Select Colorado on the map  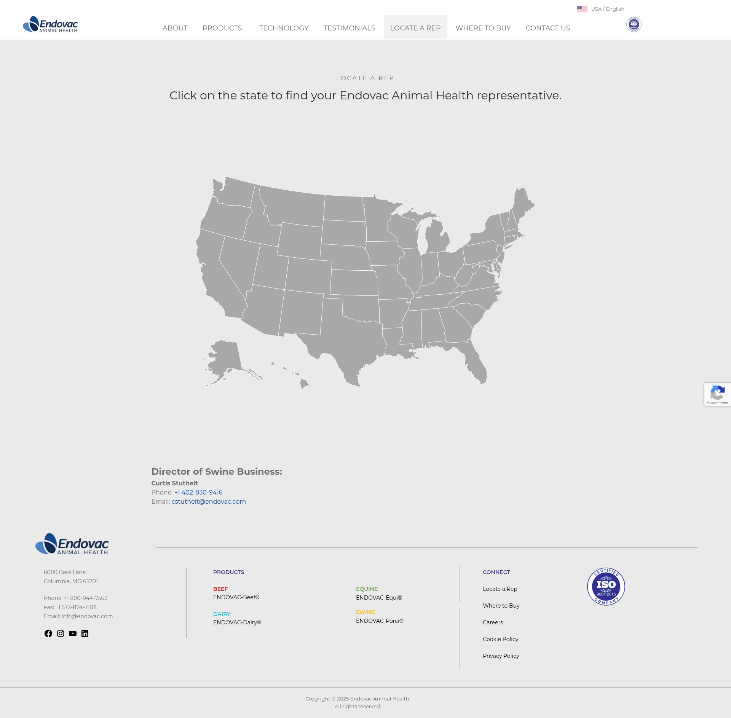(308, 275)
